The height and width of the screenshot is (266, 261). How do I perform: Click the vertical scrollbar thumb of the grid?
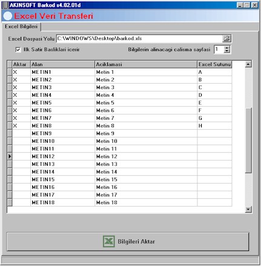[248, 141]
